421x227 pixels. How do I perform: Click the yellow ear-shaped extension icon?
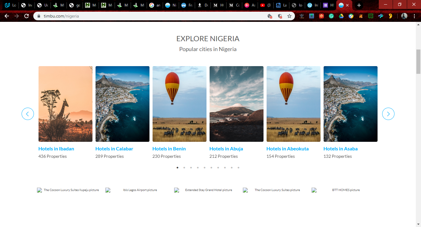[390, 16]
